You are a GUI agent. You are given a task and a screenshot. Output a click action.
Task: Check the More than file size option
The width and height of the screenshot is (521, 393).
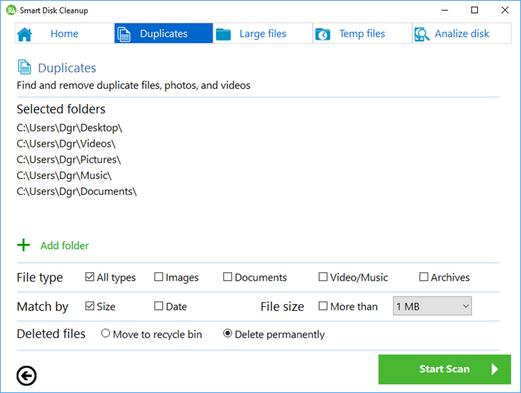tap(323, 307)
